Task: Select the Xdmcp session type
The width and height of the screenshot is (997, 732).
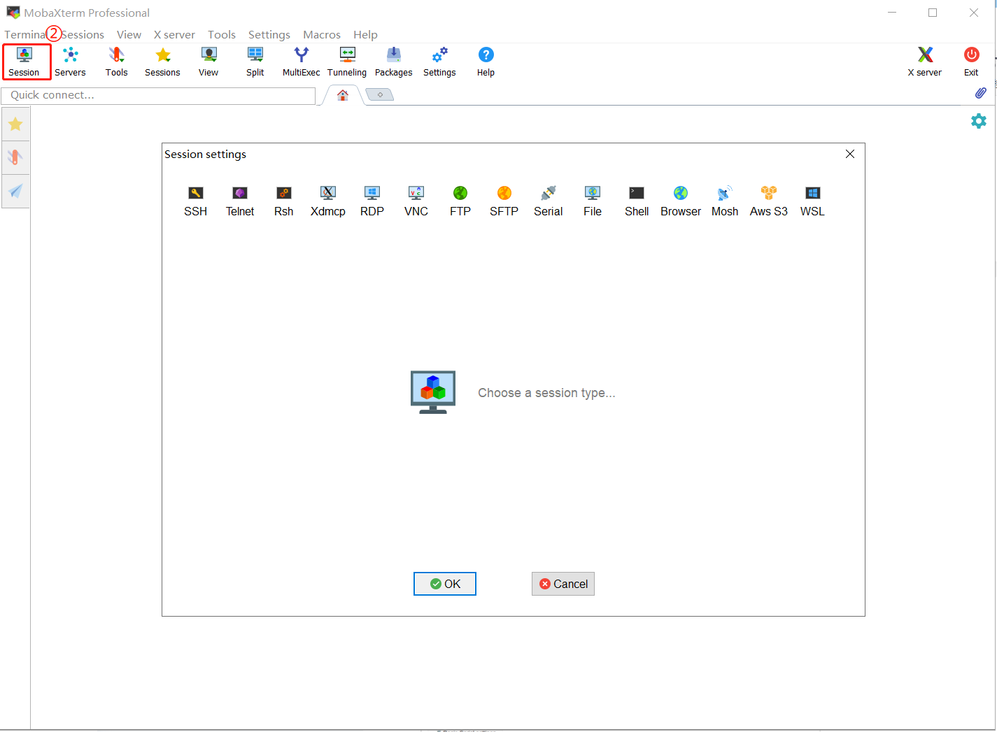Action: pyautogui.click(x=328, y=201)
